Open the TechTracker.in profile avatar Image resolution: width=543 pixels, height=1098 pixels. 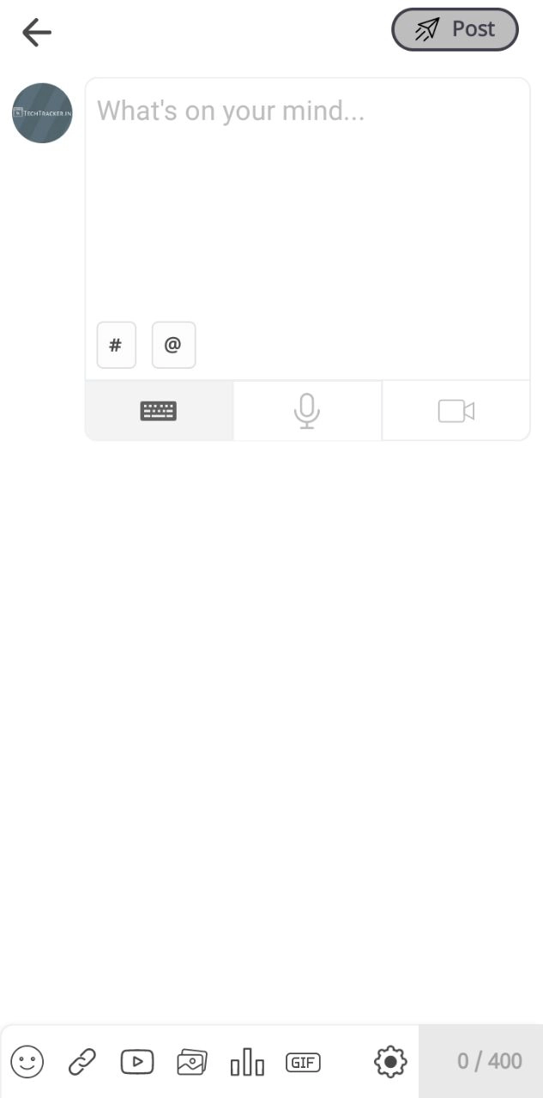tap(42, 112)
